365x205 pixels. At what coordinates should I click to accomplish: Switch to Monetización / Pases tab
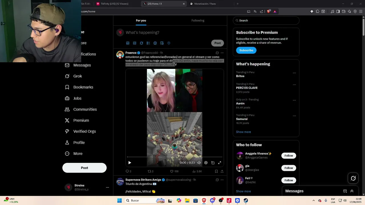coord(205,4)
